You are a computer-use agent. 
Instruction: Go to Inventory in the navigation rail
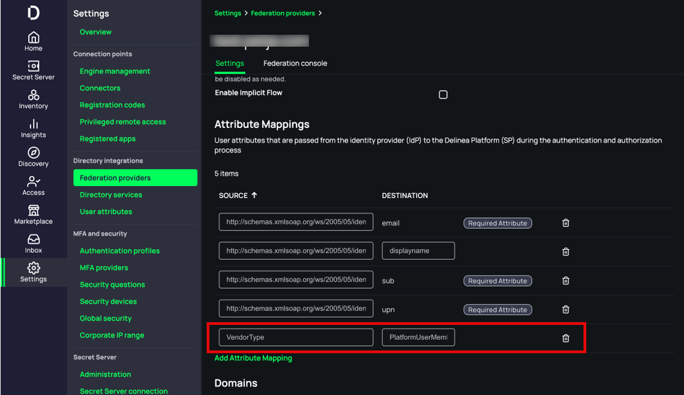coord(34,100)
